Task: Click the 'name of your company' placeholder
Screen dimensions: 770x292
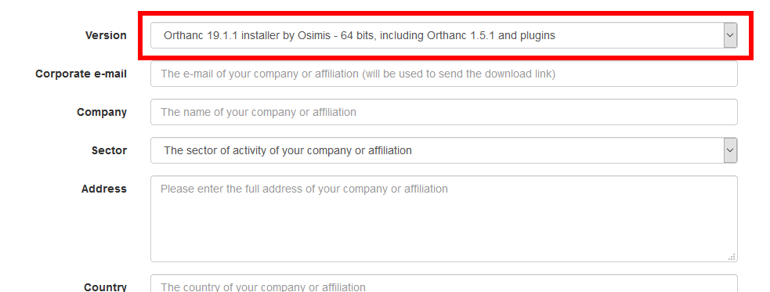Action: tap(258, 113)
